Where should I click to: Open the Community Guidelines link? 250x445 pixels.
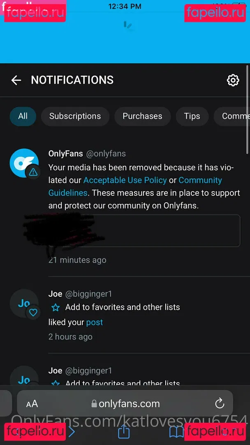pyautogui.click(x=135, y=187)
